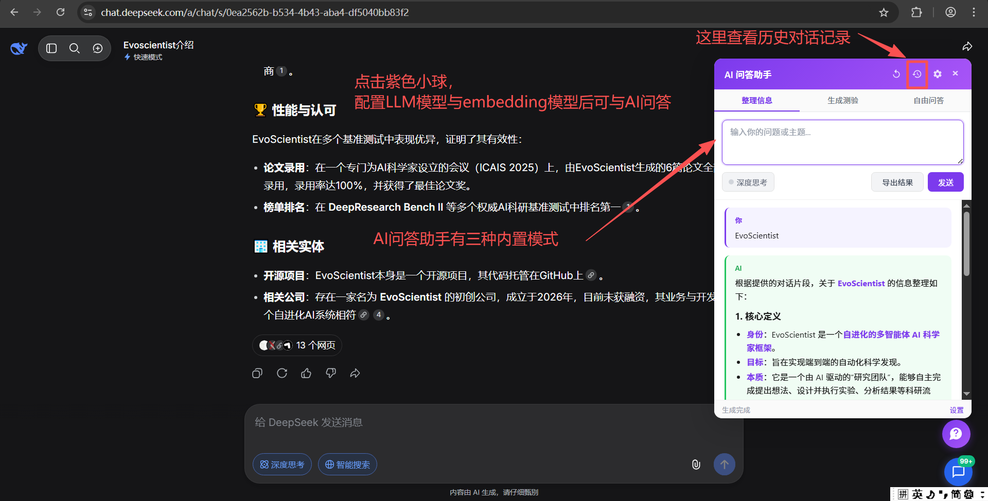This screenshot has height=501, width=988.
Task: Open IME settings gear in the language bar
Action: pos(969,494)
